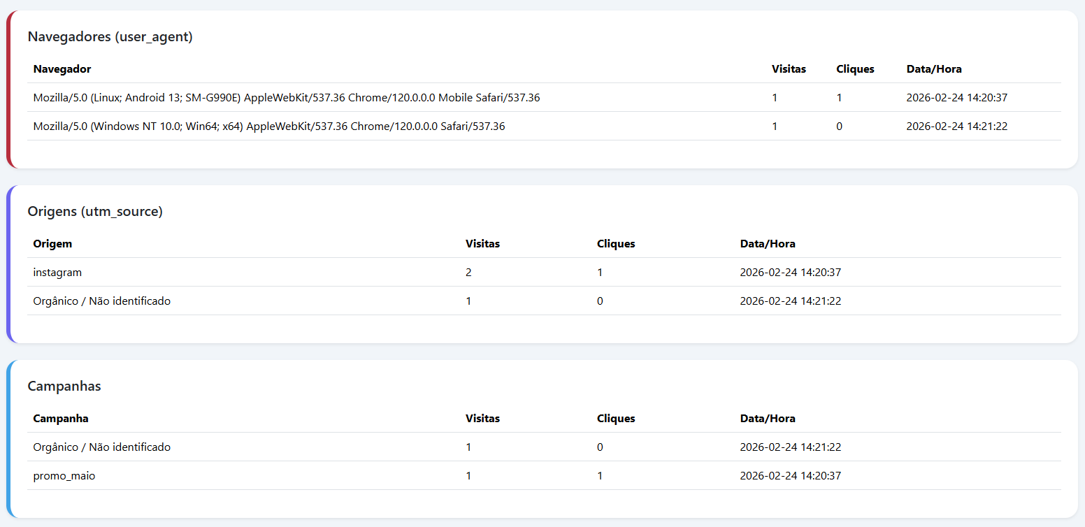Click the "Origem" column header
This screenshot has height=527, width=1085.
click(x=52, y=244)
